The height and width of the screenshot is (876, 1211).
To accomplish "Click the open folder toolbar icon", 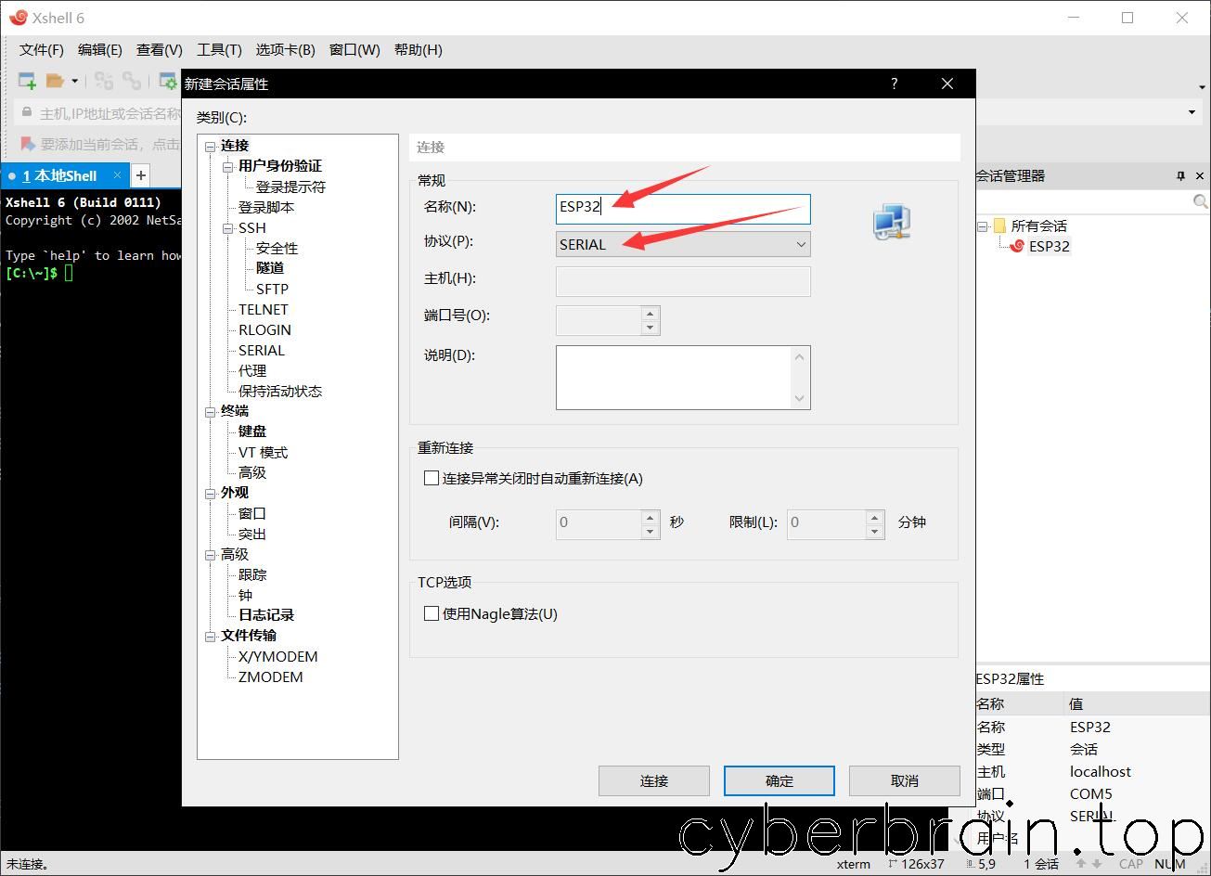I will 56,81.
